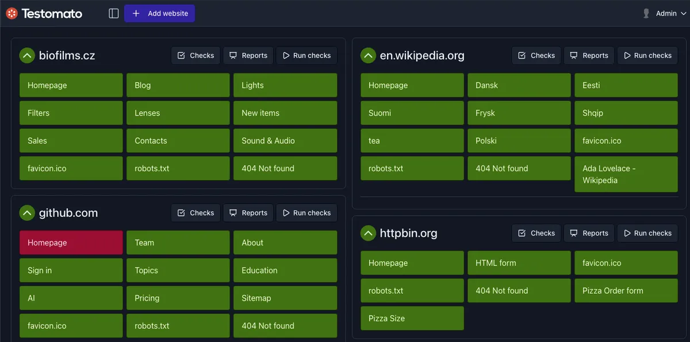Image resolution: width=690 pixels, height=342 pixels.
Task: Open the Topics check tile
Action: [178, 271]
